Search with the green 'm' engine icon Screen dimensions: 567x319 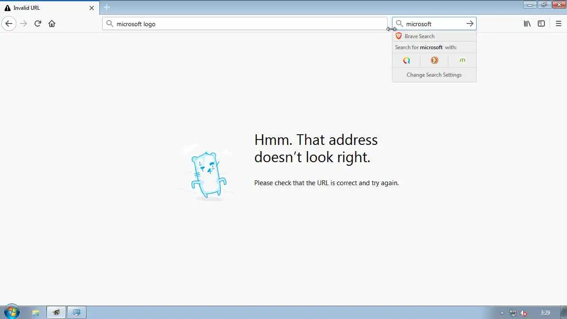click(x=462, y=60)
